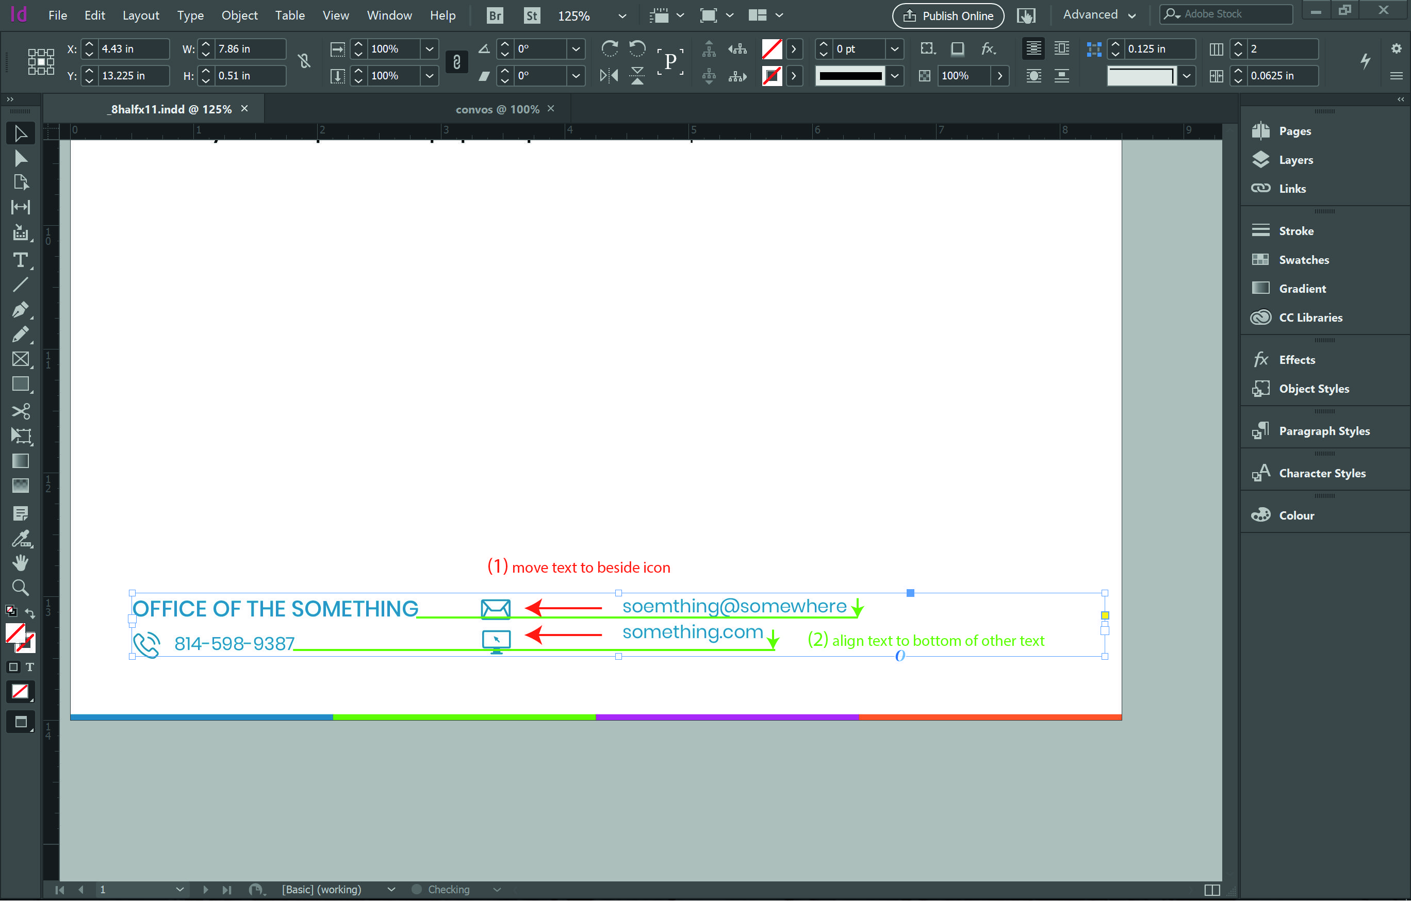Choose the Page tool

tap(21, 183)
